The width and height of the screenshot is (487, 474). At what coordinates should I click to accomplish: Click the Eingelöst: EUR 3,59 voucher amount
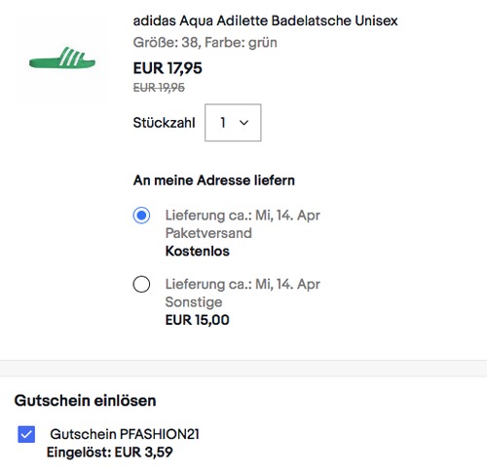pos(110,453)
